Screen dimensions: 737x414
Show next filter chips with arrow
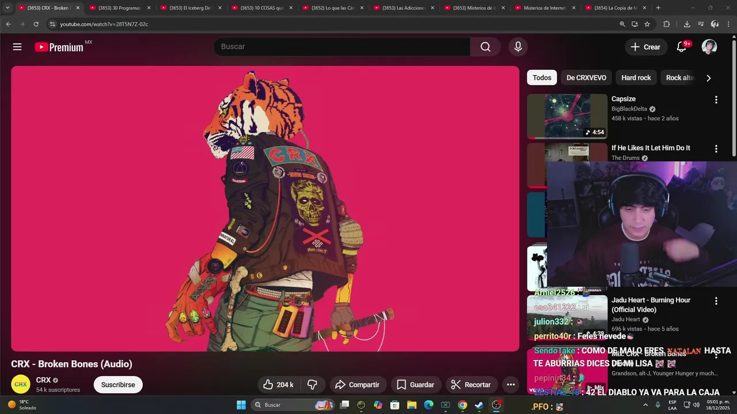pyautogui.click(x=709, y=78)
